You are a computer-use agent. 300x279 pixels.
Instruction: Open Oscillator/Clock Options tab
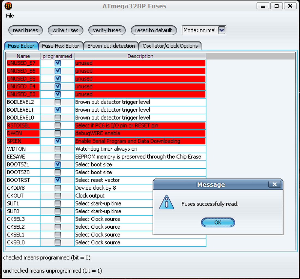[170, 46]
